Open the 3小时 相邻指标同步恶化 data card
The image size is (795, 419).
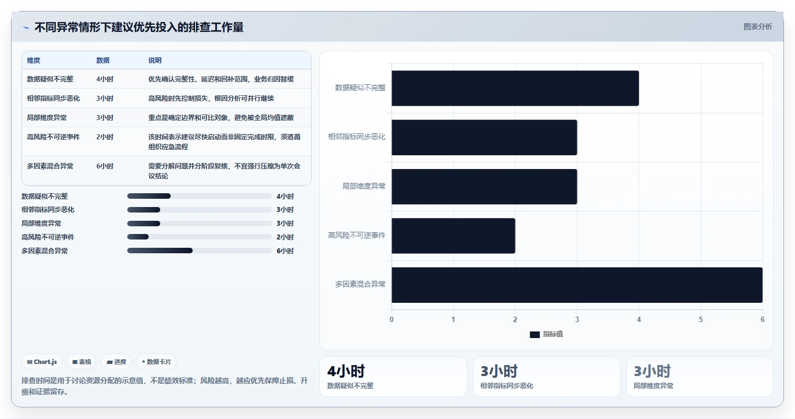tap(547, 377)
